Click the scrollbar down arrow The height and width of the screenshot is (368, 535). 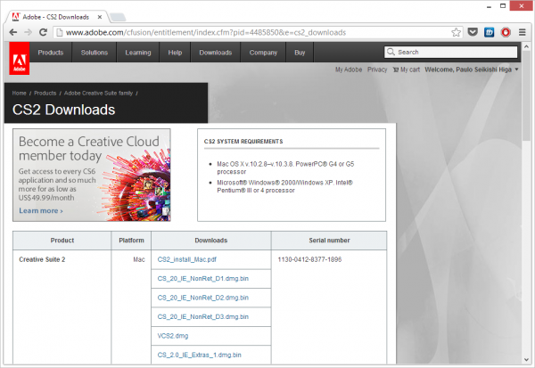tap(526, 360)
